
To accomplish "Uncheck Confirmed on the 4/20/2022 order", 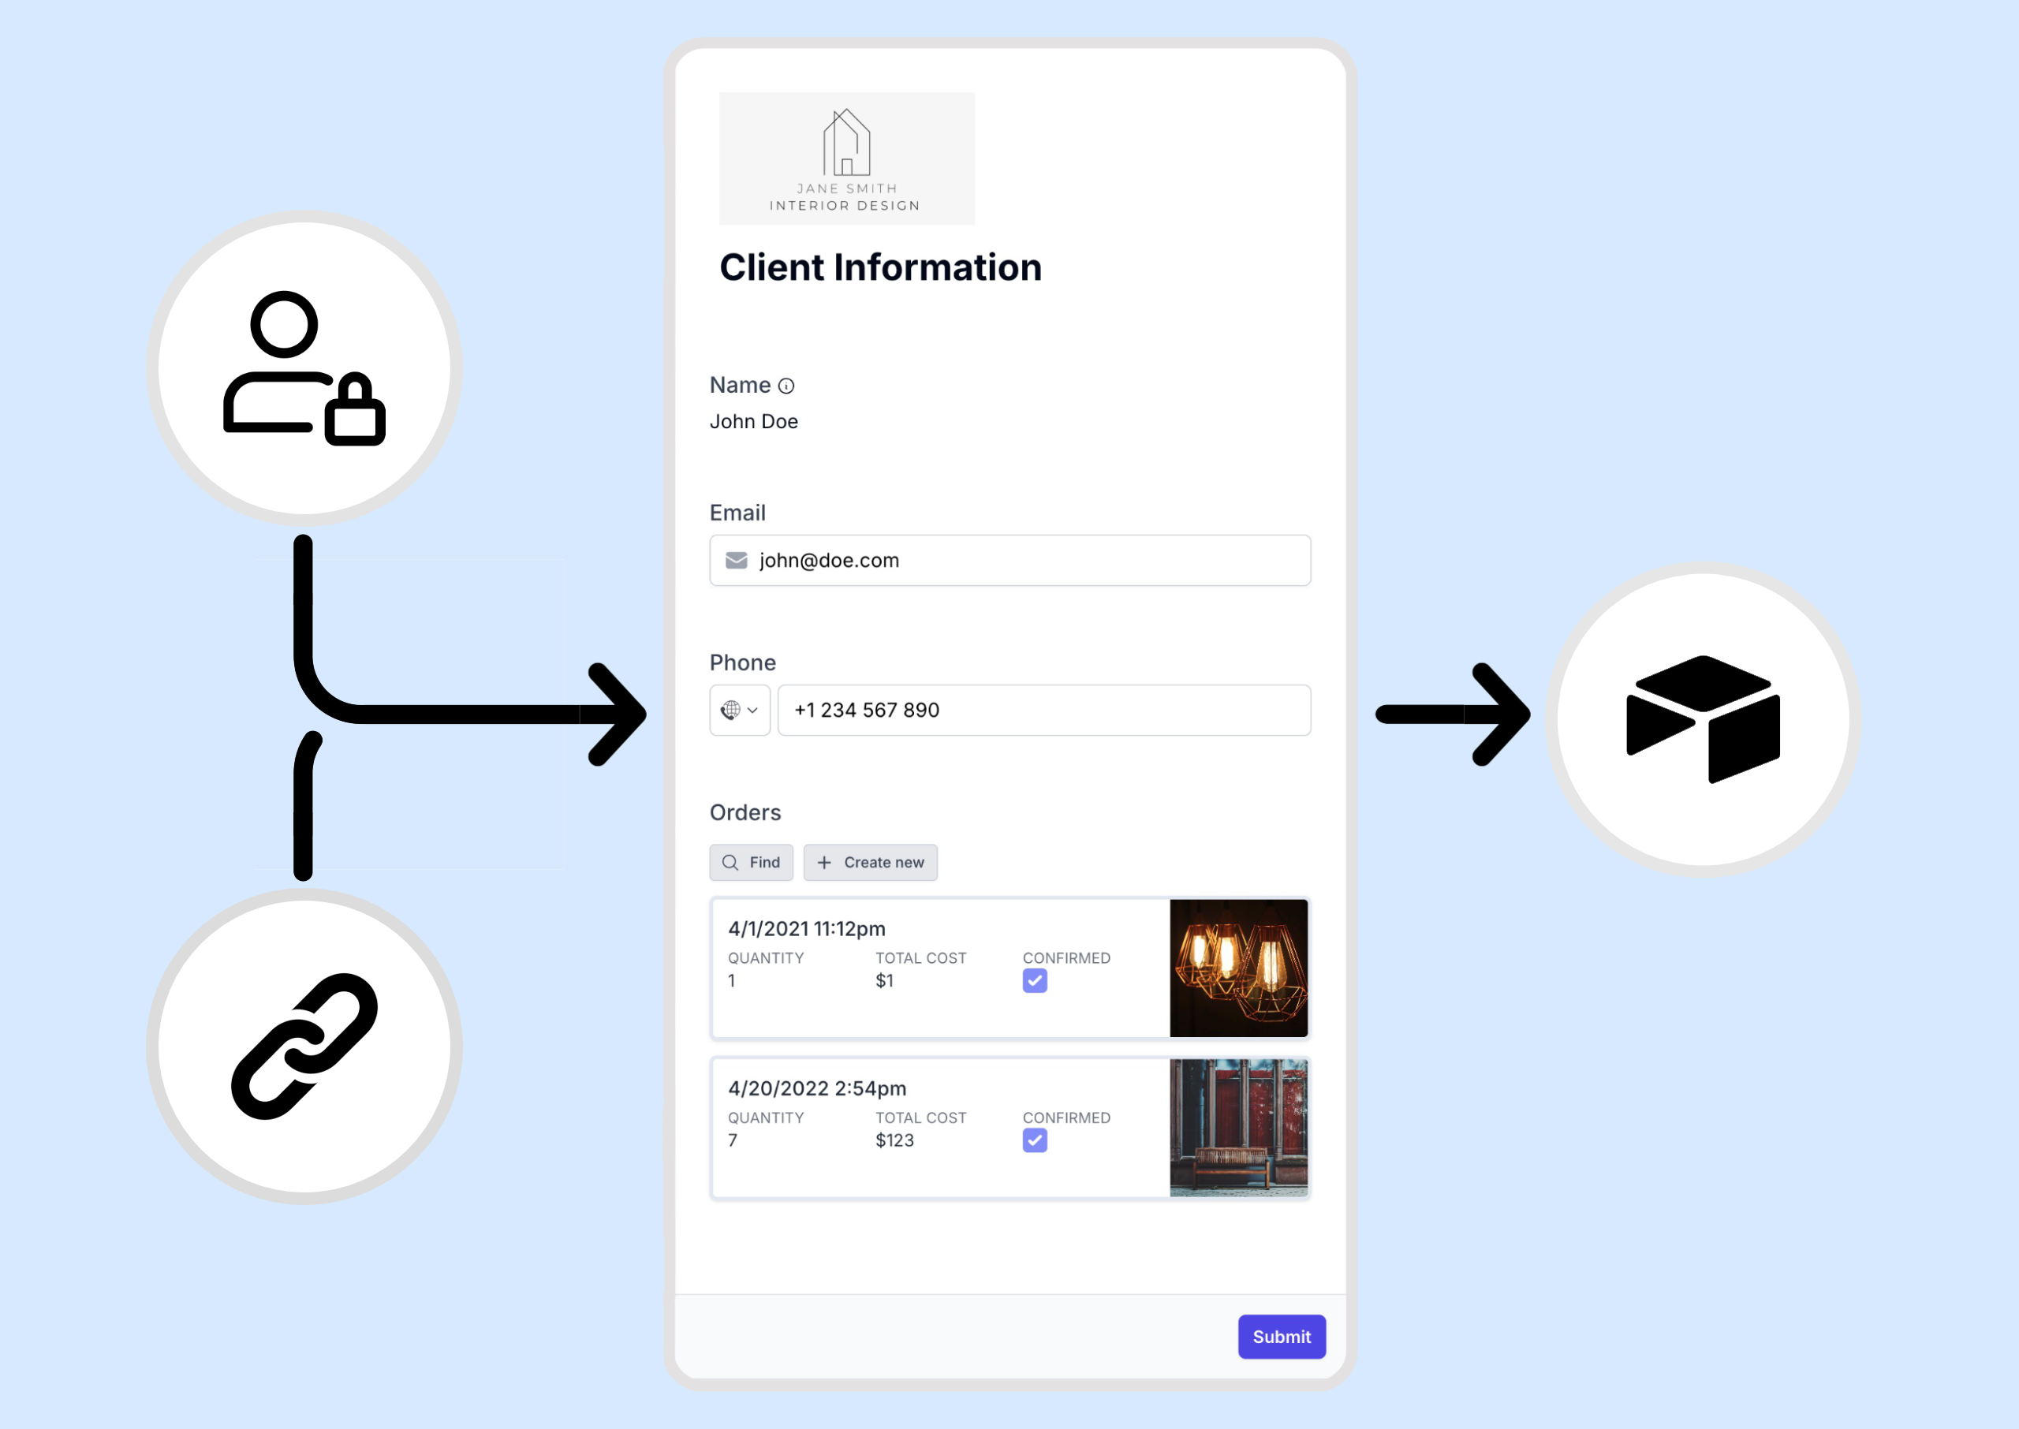I will pos(1035,1141).
